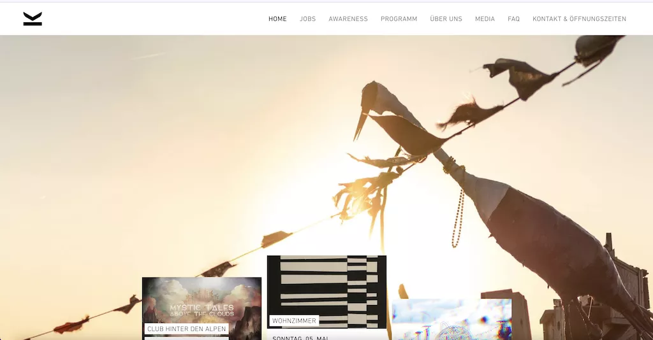Viewport: 653px width, 340px height.
Task: Click the Club Hinter den Alpen label
Action: tap(186, 329)
